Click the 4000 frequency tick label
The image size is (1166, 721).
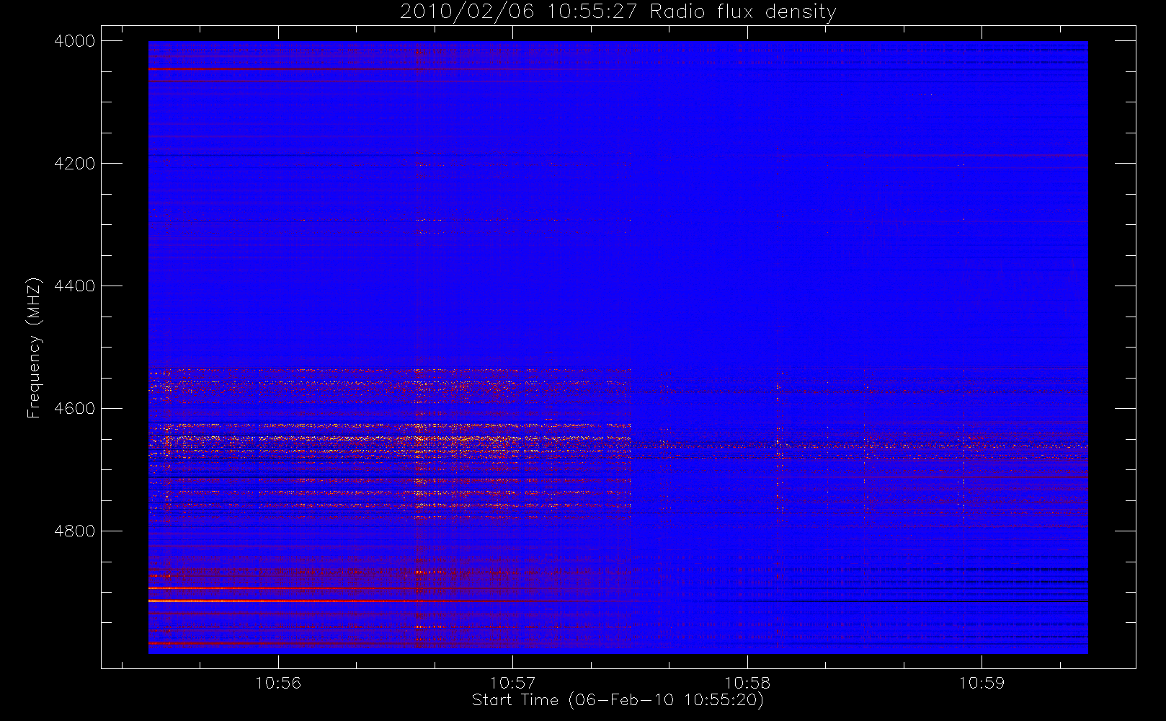pos(75,41)
